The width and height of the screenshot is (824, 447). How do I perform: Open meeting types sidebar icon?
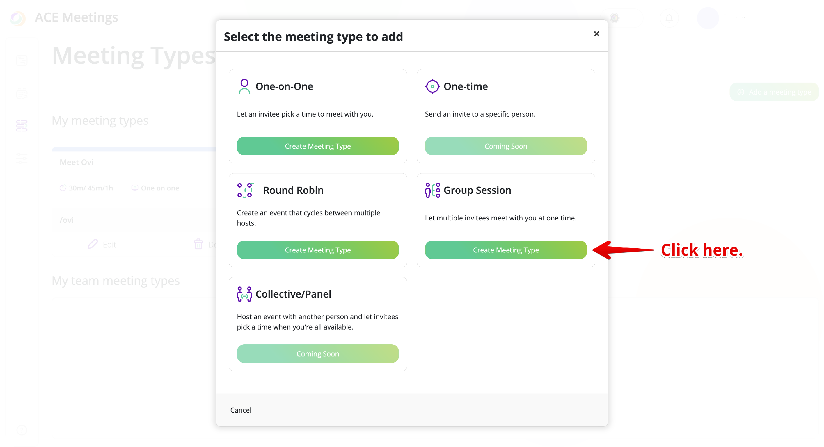point(22,126)
